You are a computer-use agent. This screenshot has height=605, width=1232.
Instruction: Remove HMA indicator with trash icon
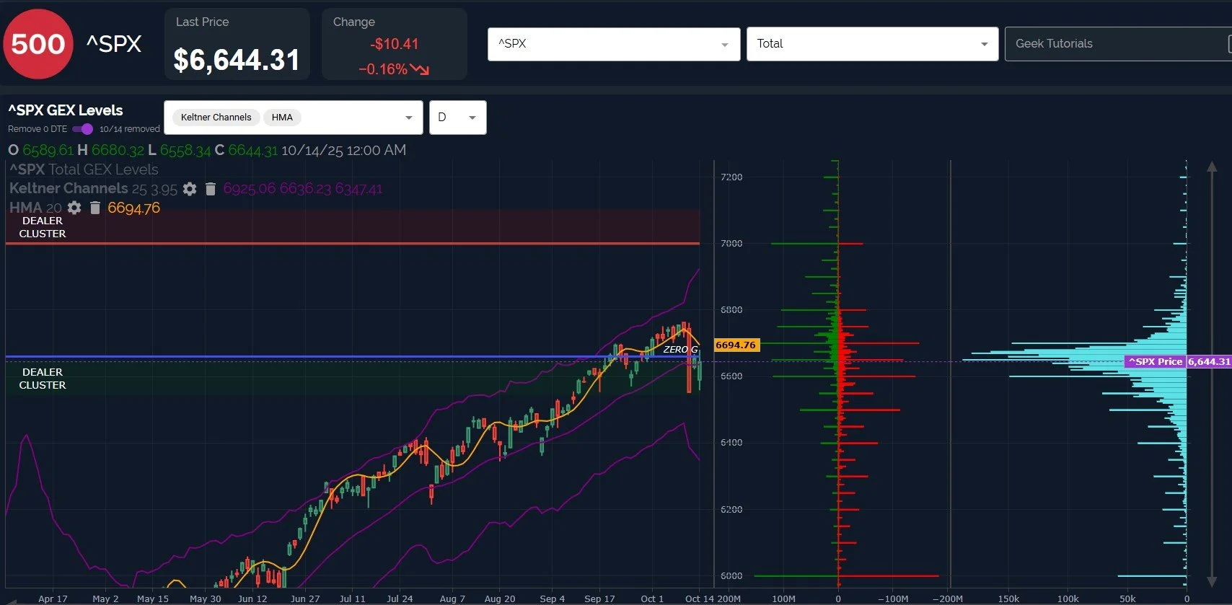[x=95, y=208]
